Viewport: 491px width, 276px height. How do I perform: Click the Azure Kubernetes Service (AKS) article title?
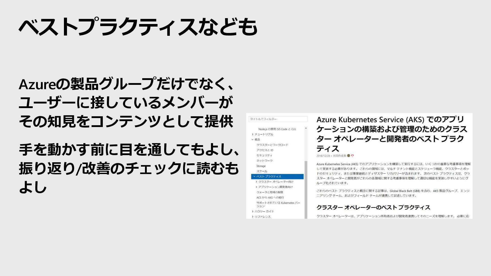pyautogui.click(x=392, y=134)
